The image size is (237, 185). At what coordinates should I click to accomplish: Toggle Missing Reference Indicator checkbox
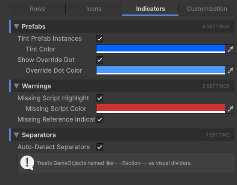tap(100, 120)
